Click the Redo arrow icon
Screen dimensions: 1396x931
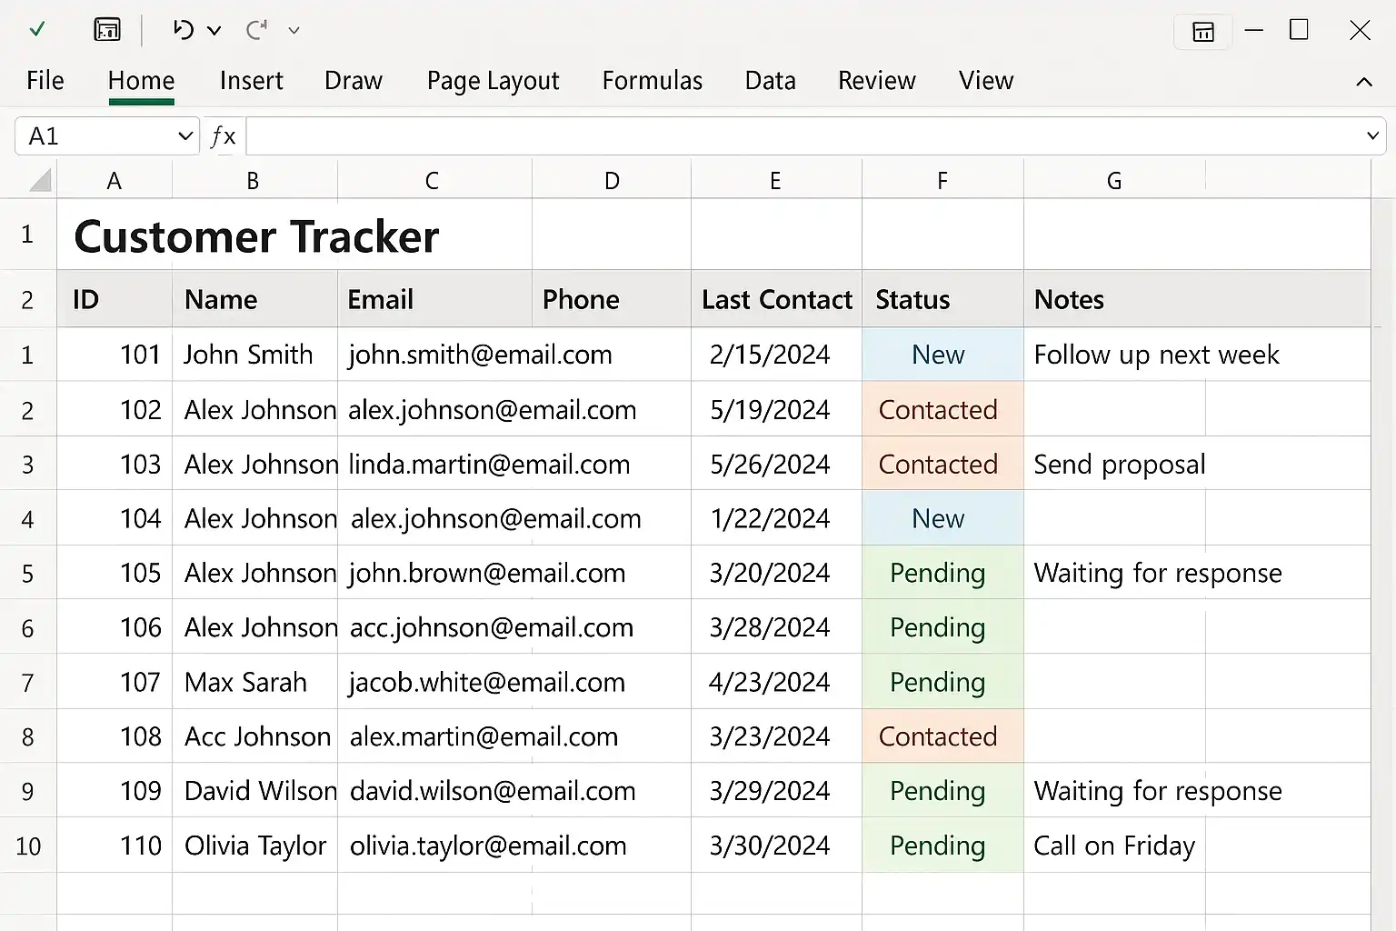pyautogui.click(x=256, y=30)
